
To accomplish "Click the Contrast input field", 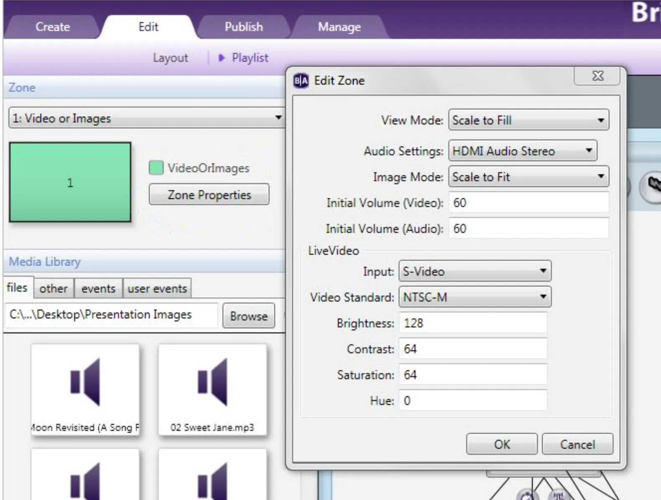I will pos(473,349).
